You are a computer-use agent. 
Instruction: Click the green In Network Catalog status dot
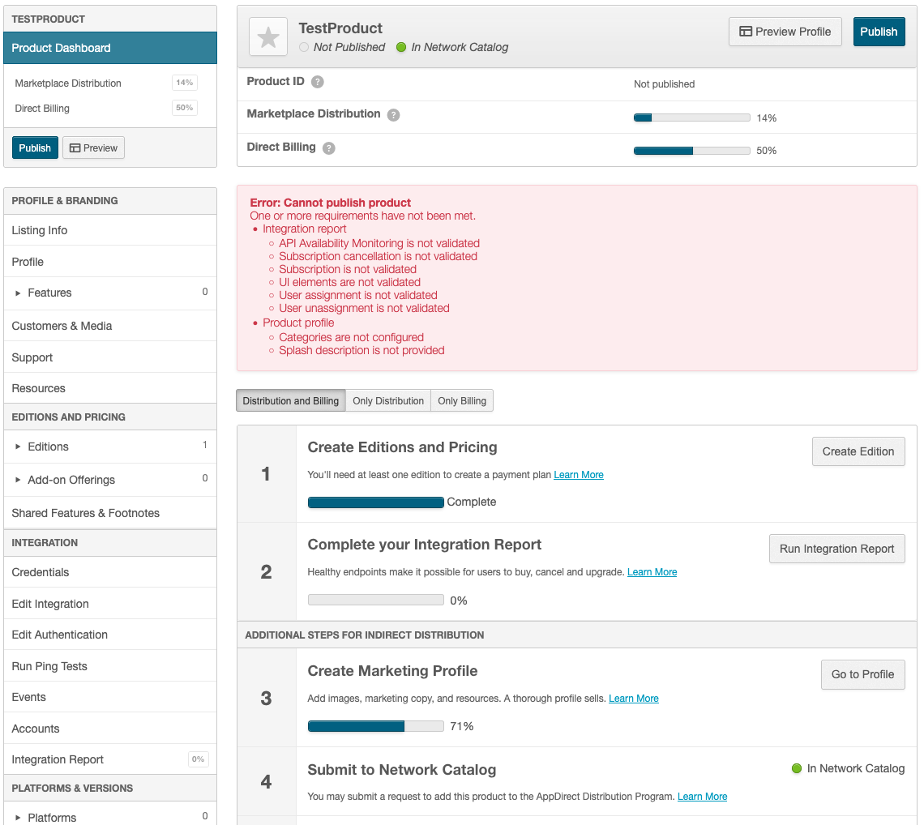point(400,47)
